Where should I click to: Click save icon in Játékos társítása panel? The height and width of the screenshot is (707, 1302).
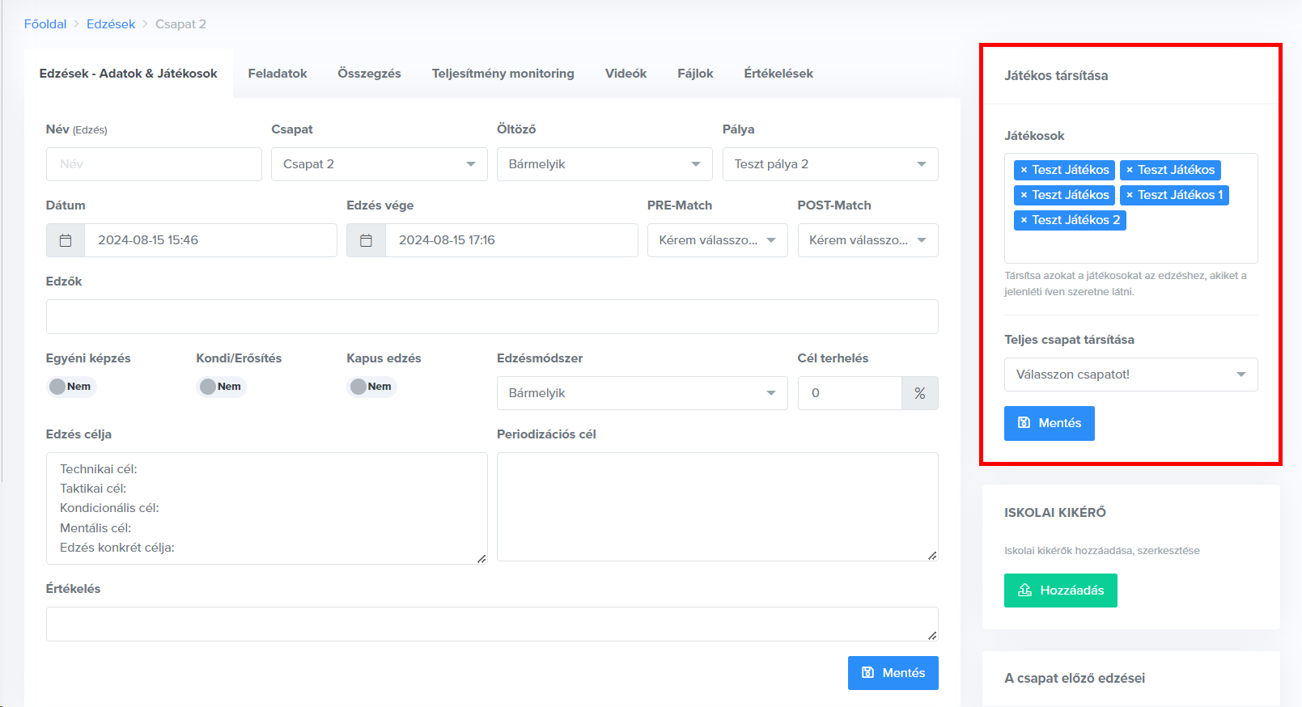(x=1024, y=423)
